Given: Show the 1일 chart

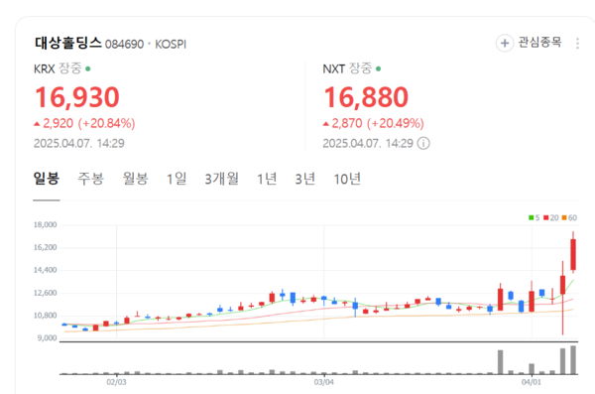Looking at the screenshot, I should 177,179.
